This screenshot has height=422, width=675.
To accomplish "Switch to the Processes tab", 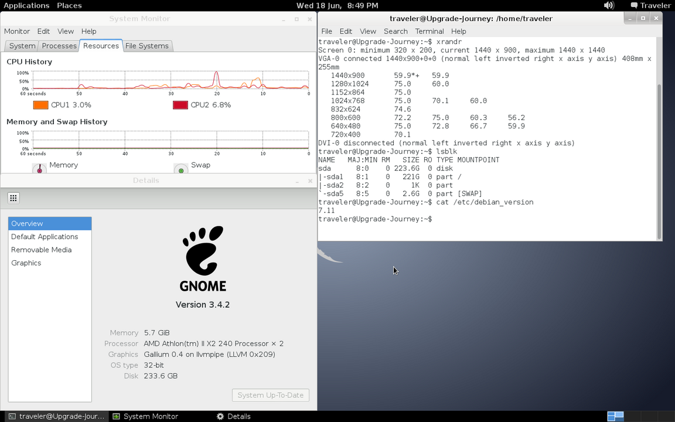I will [59, 46].
